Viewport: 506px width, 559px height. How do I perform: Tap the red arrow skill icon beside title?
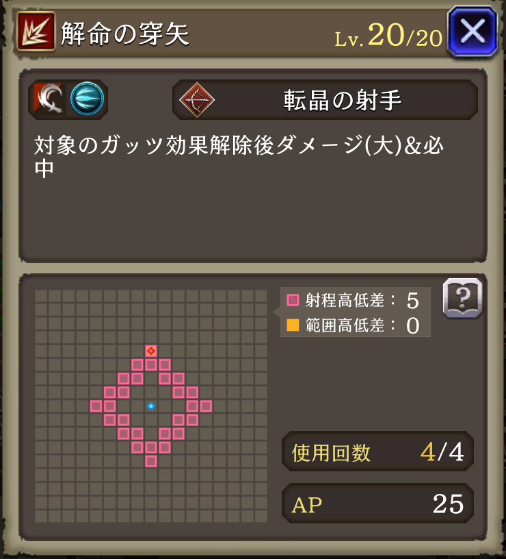coord(36,32)
